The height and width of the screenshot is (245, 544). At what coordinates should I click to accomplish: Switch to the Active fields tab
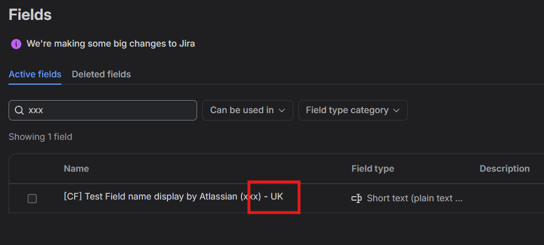(35, 74)
